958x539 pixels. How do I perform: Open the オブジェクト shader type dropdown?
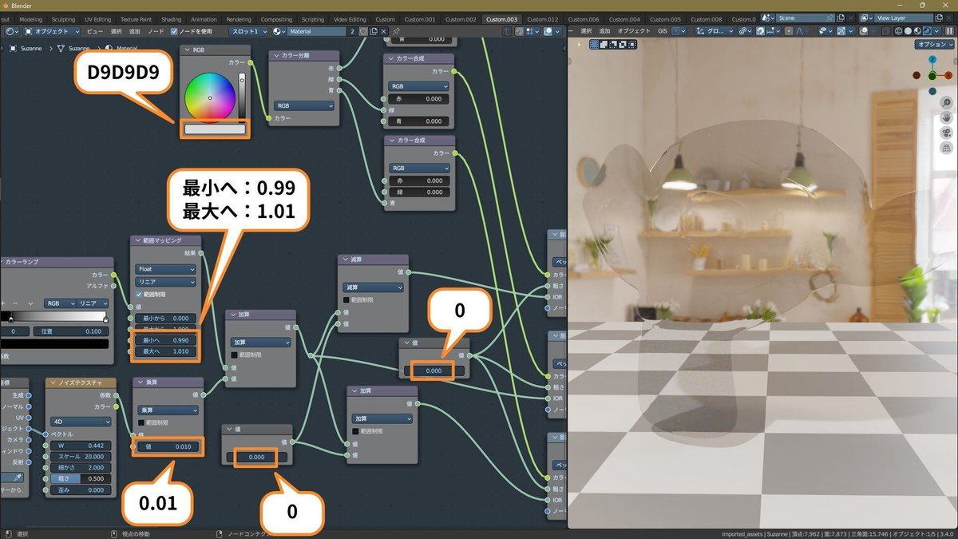coord(53,31)
